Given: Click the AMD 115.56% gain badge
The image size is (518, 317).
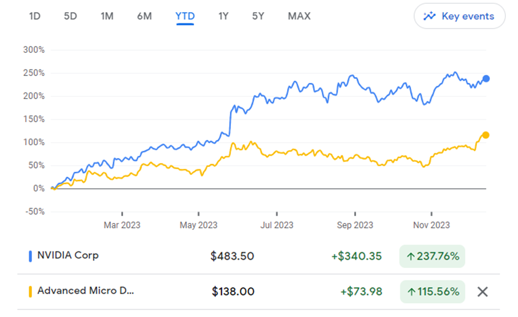Looking at the screenshot, I should point(432,291).
